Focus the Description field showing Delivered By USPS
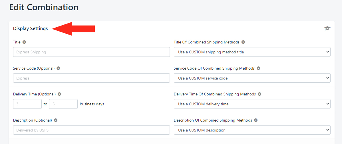This screenshot has height=144, width=342. pyautogui.click(x=91, y=130)
